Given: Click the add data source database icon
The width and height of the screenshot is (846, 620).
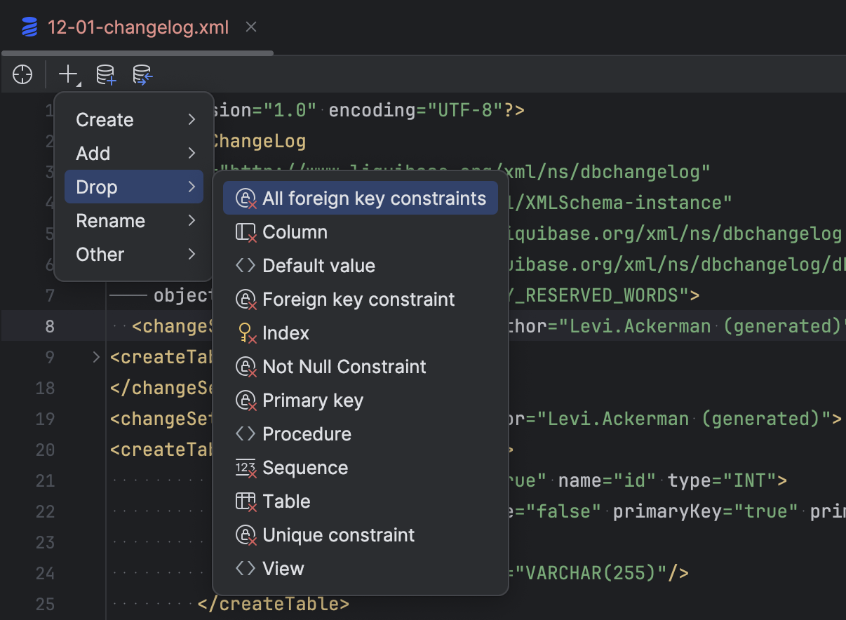Looking at the screenshot, I should pyautogui.click(x=105, y=75).
